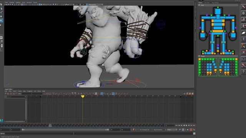This screenshot has height=138, width=246.
Task: Select the green pelvis square between picker legs
Action: [x=218, y=36]
